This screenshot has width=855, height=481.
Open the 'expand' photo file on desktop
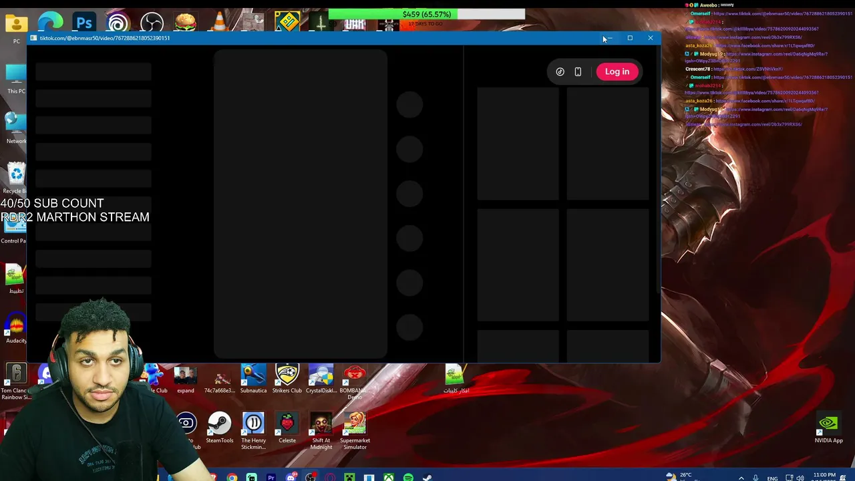(x=186, y=379)
